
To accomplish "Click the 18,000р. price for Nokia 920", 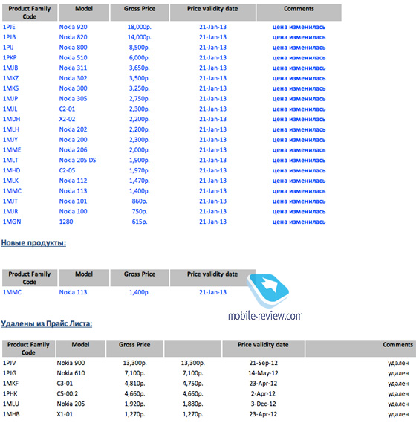I will 140,27.
